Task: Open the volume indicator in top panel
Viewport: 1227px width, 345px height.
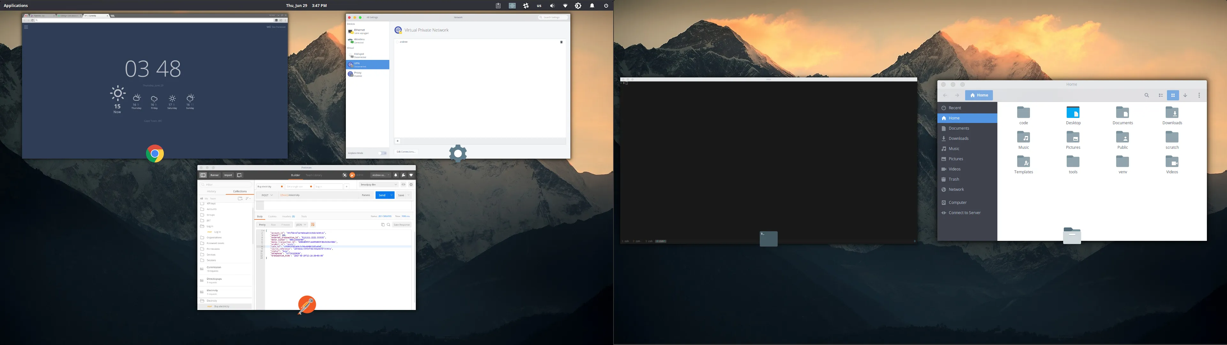Action: click(x=552, y=6)
